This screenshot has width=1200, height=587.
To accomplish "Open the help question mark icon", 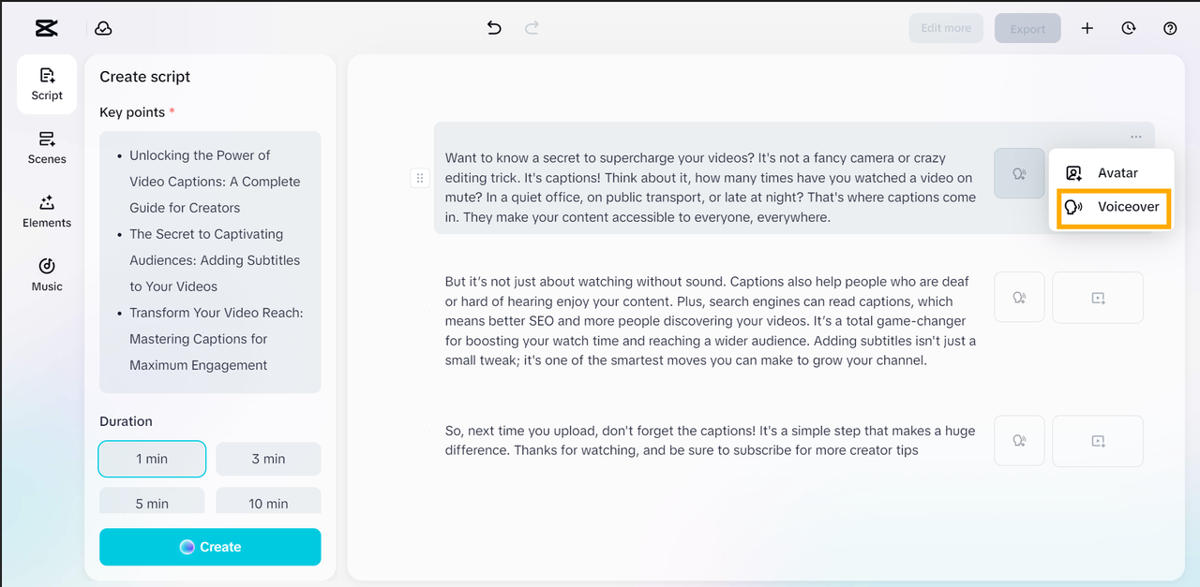I will point(1170,28).
